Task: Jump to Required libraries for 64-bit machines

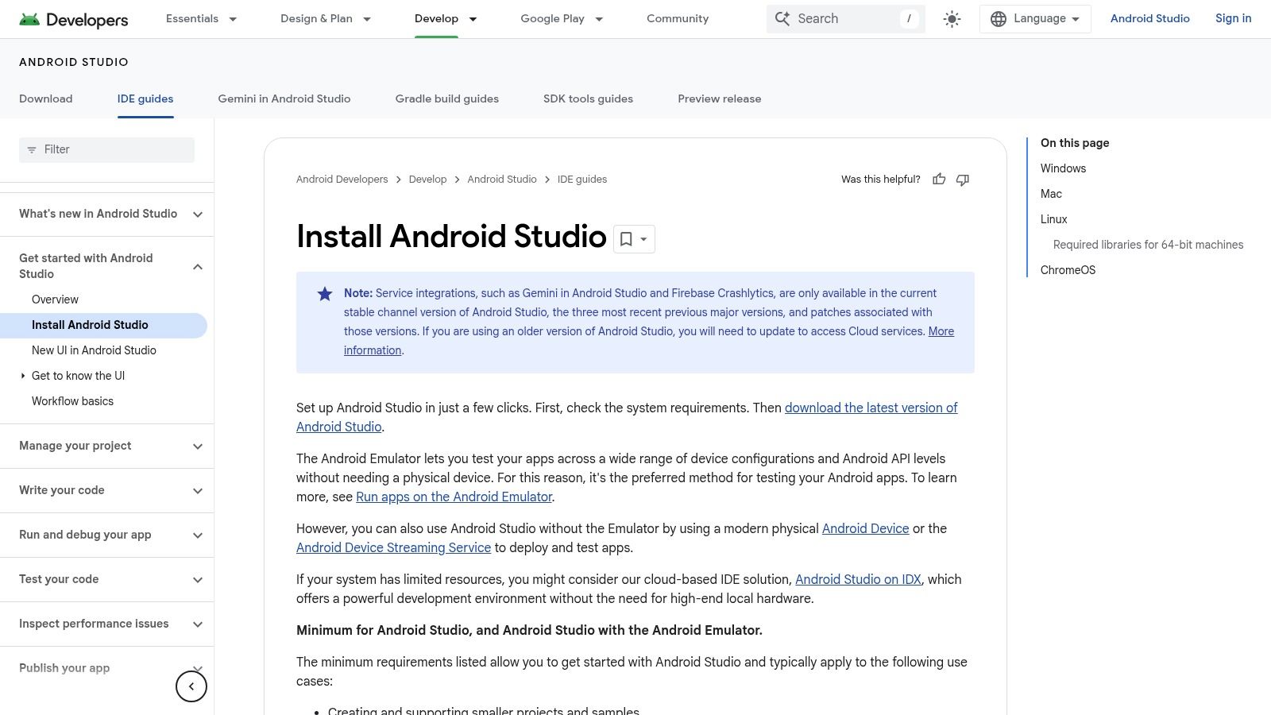Action: pos(1148,245)
